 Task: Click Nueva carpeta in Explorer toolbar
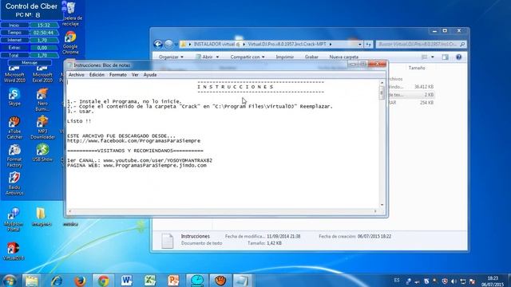pyautogui.click(x=344, y=57)
